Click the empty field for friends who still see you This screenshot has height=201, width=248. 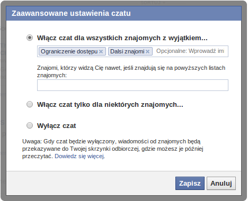[x=132, y=85]
